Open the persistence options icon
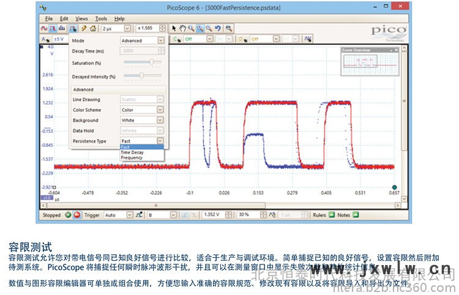Viewport: 459px width, 295px height. (x=73, y=28)
